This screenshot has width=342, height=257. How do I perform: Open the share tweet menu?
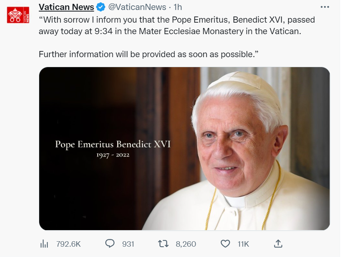coord(278,244)
